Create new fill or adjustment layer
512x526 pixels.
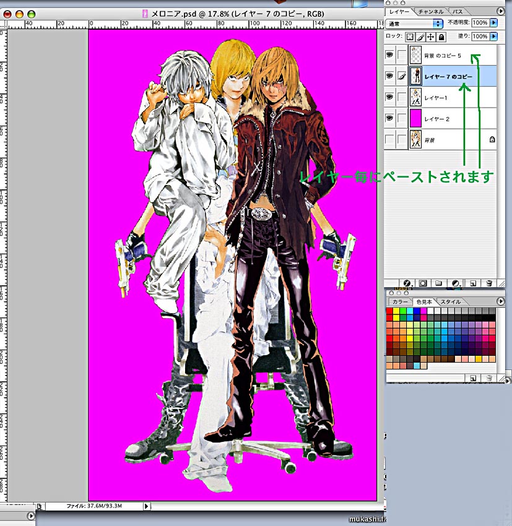[456, 283]
